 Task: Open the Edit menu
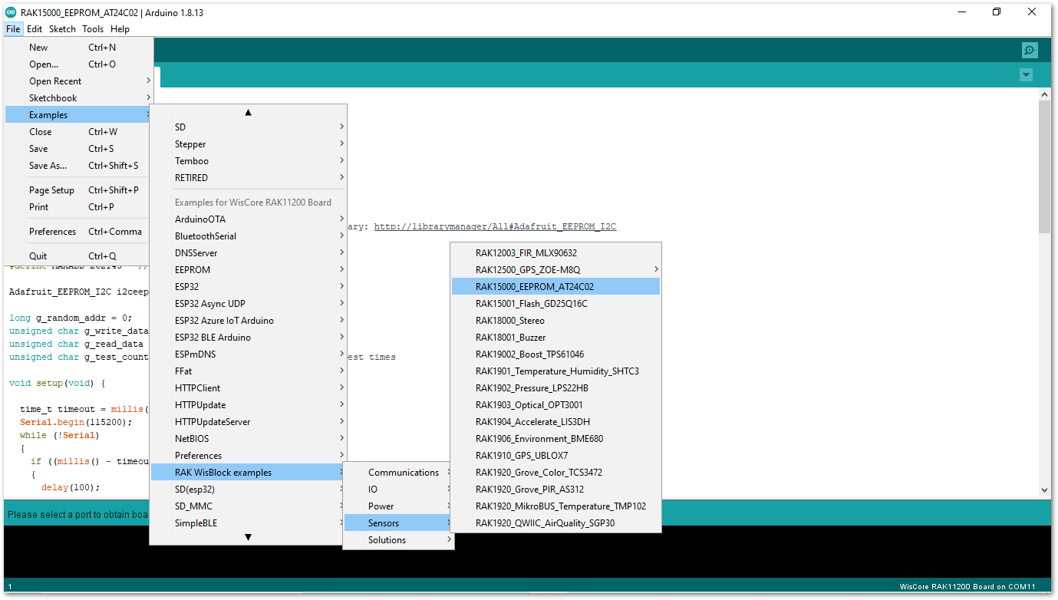pos(35,29)
